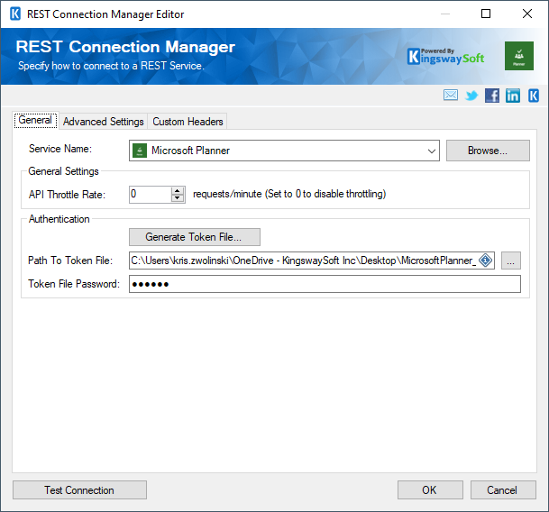Close the REST Connection Manager Editor window
The height and width of the screenshot is (512, 549).
527,14
